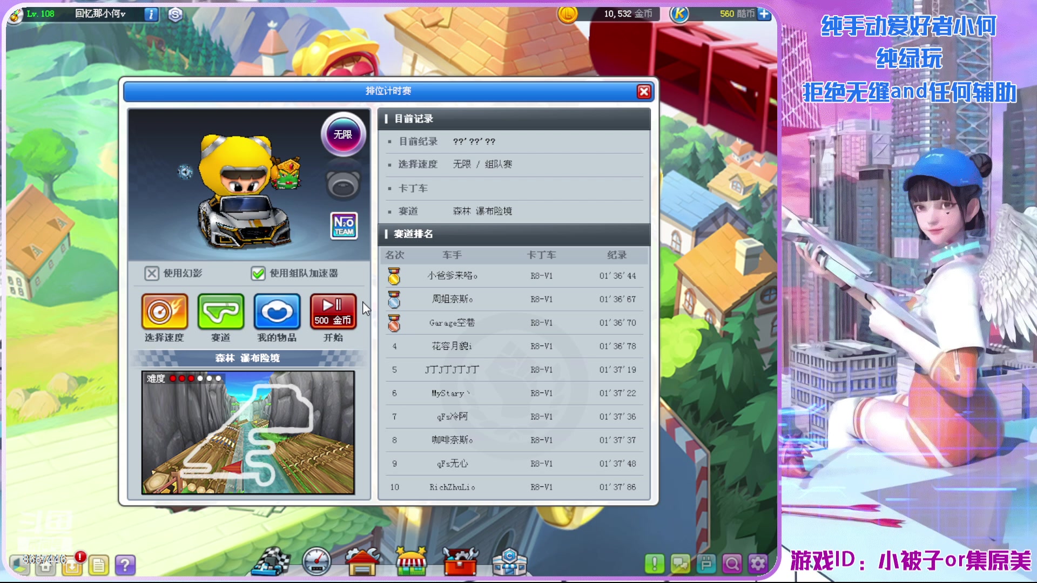Toggle the 使用幻影 checkbox
Screen dimensions: 1037x583
pos(152,274)
